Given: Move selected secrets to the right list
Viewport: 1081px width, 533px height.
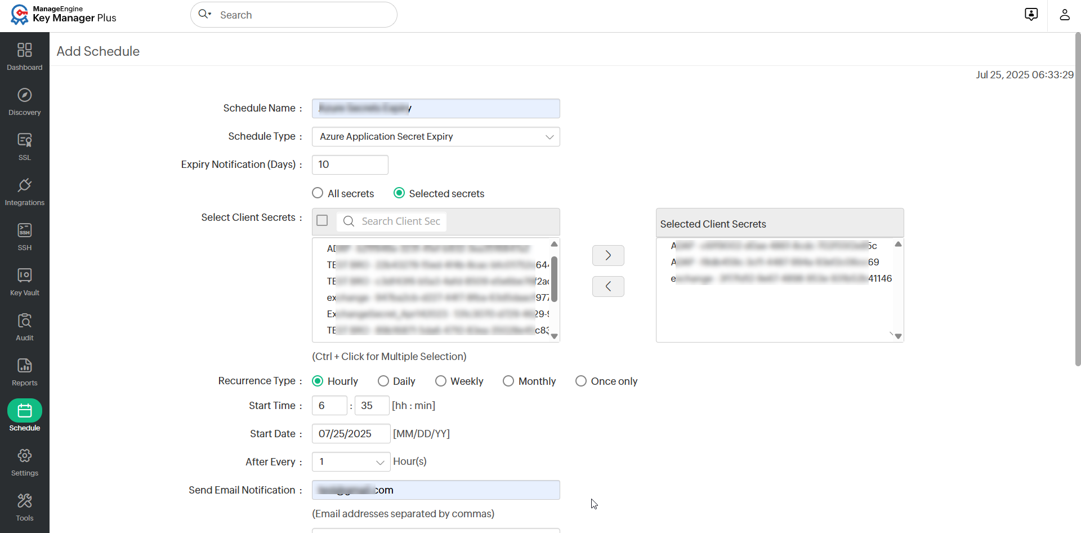Looking at the screenshot, I should [x=608, y=255].
